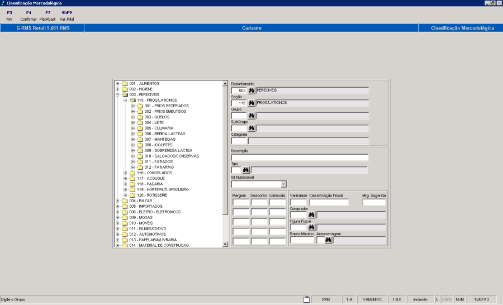The image size is (503, 305).
Task: Expand the 119 - HORTIFRUTI-GRANJEIRO node
Action: pos(125,189)
